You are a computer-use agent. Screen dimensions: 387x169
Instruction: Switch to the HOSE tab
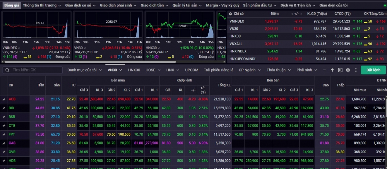pyautogui.click(x=153, y=70)
